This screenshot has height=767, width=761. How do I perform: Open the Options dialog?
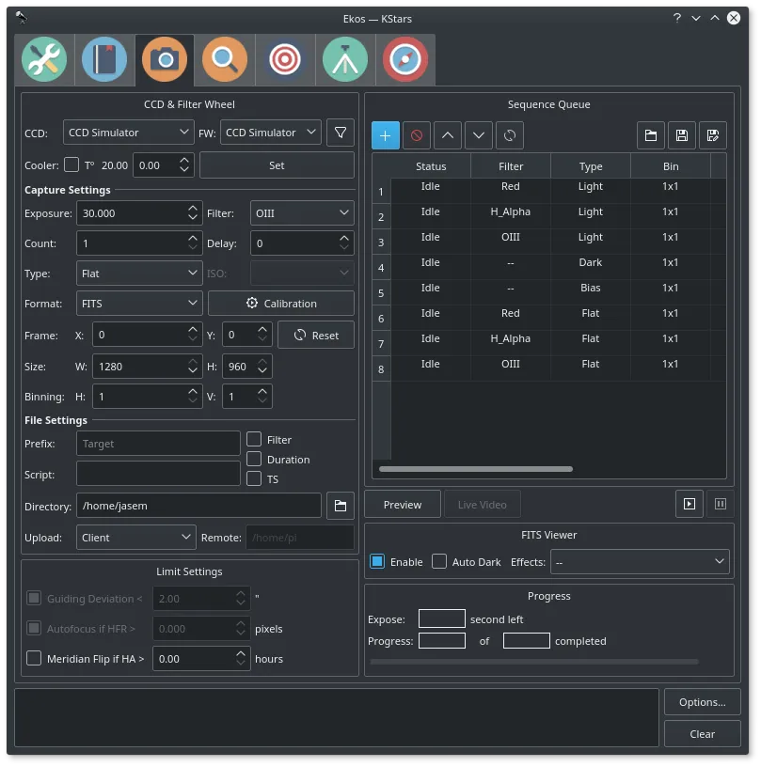pyautogui.click(x=702, y=702)
